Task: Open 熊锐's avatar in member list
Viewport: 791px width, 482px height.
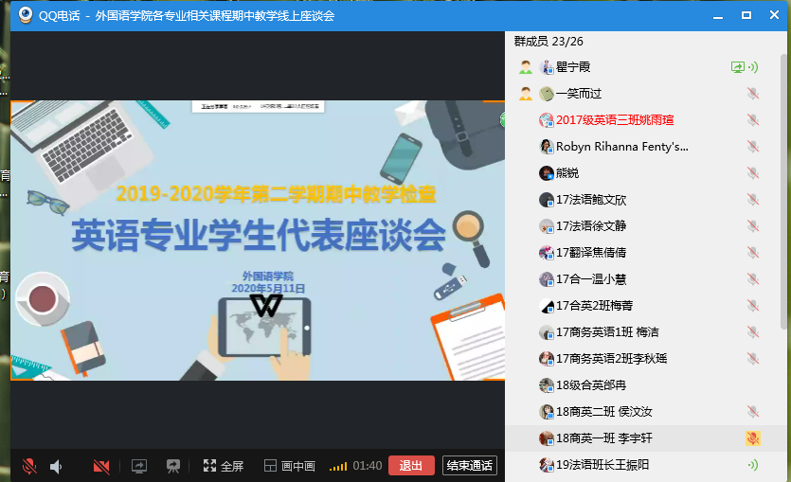Action: point(547,173)
